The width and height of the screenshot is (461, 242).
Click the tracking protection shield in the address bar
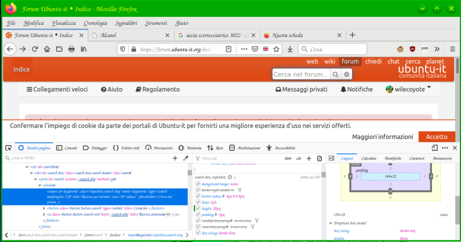point(122,49)
